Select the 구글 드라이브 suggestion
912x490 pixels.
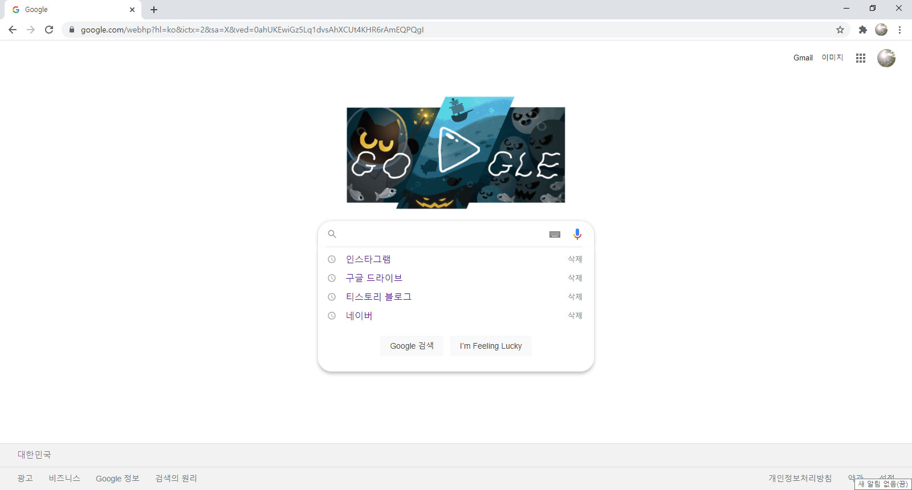(374, 278)
